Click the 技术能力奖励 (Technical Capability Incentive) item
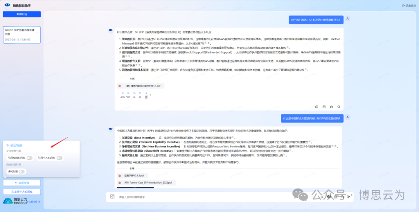This screenshot has width=419, height=212. tap(215, 142)
